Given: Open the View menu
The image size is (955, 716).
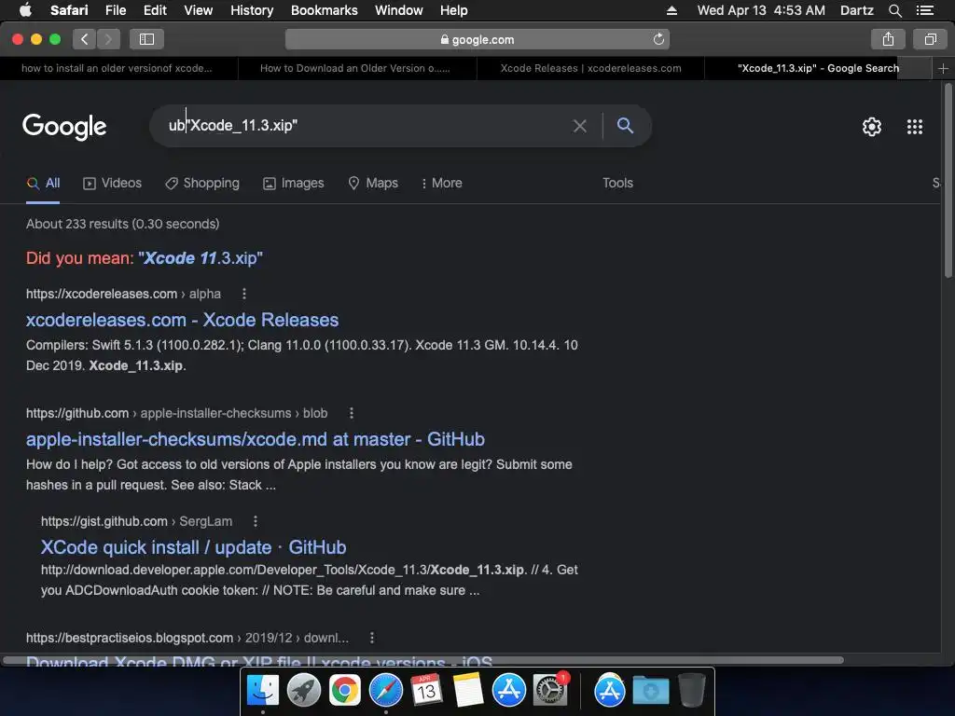Looking at the screenshot, I should tap(198, 10).
